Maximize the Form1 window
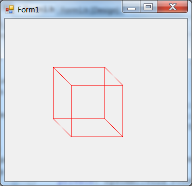Viewport: 192px width, 186px height. point(149,7)
